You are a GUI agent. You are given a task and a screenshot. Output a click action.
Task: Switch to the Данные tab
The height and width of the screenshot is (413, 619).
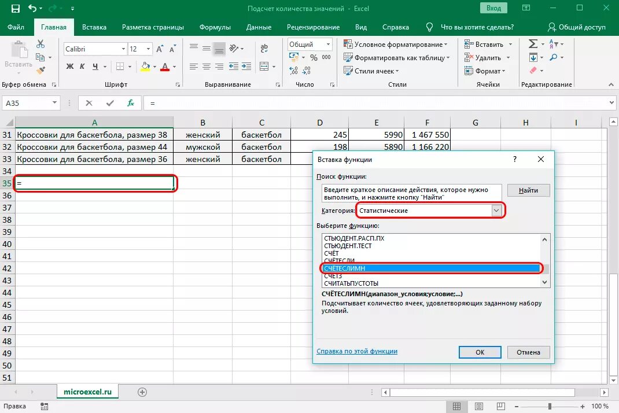pos(259,27)
